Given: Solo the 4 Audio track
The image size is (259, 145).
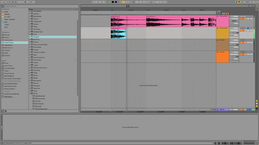Looking at the screenshot, I should pos(248,52).
